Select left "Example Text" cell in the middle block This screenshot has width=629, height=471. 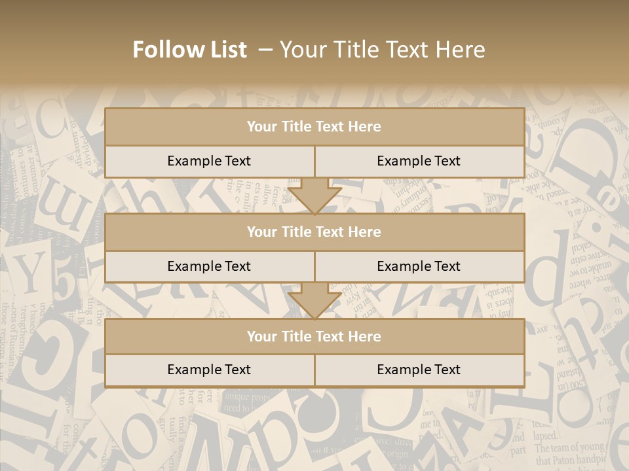pyautogui.click(x=209, y=266)
